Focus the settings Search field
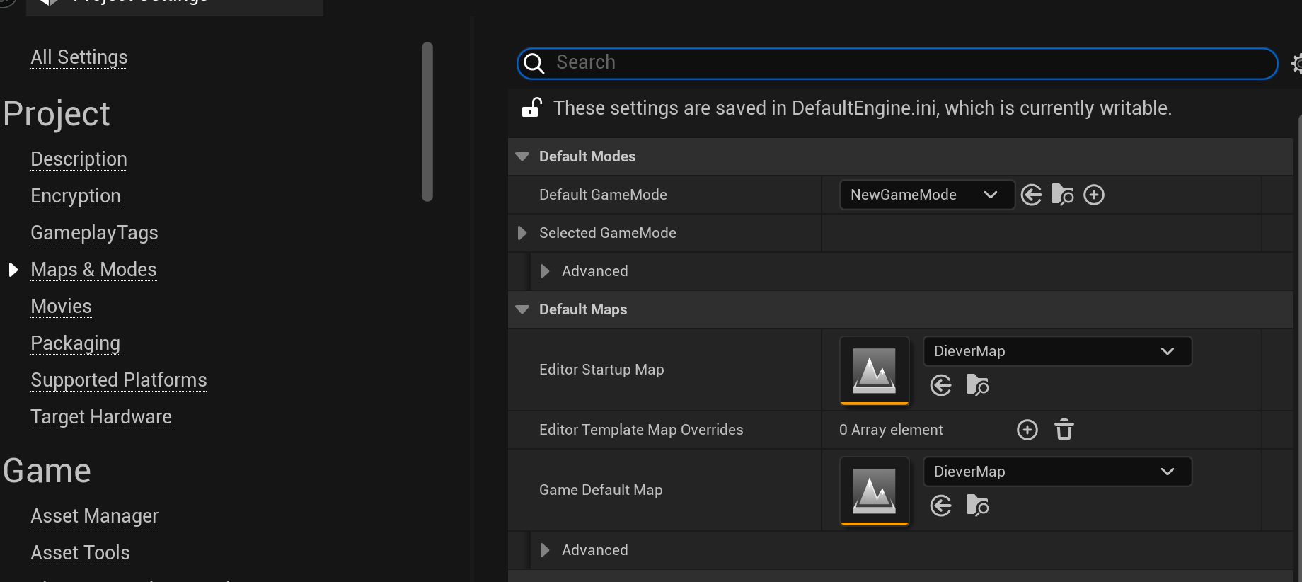The width and height of the screenshot is (1302, 582). [897, 64]
